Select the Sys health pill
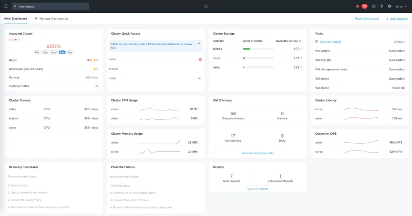Image resolution: width=412 pixels, height=216 pixels. click(x=70, y=52)
